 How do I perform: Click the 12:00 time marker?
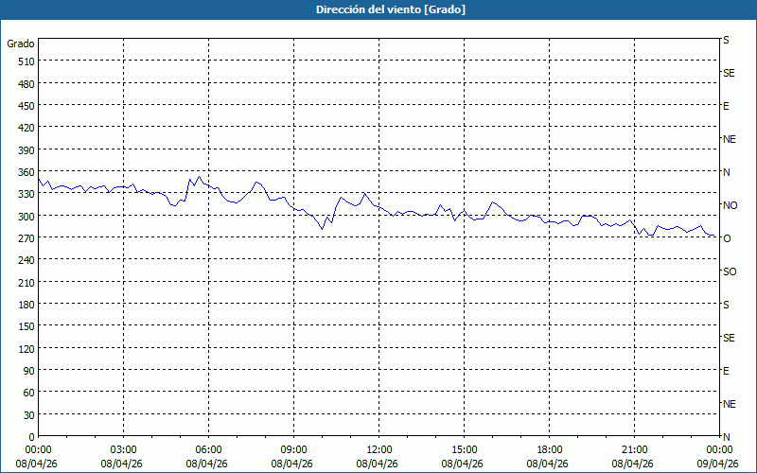point(379,450)
